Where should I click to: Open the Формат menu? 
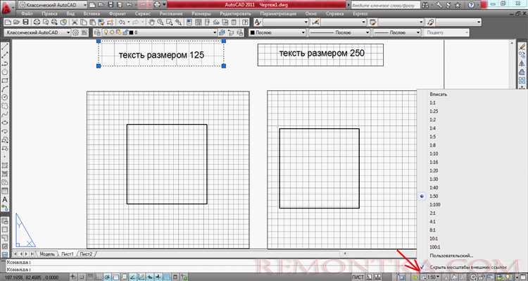click(118, 14)
